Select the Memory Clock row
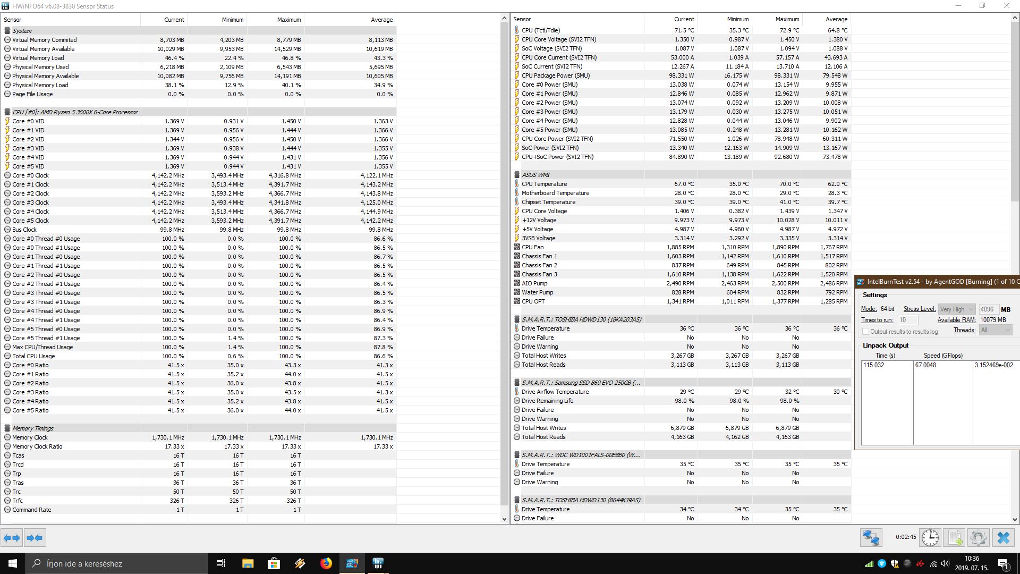This screenshot has width=1020, height=574. pos(199,437)
